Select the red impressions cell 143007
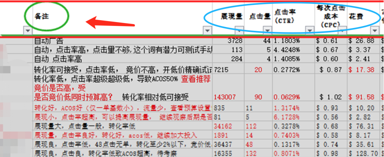The height and width of the screenshot is (157, 384). click(228, 88)
